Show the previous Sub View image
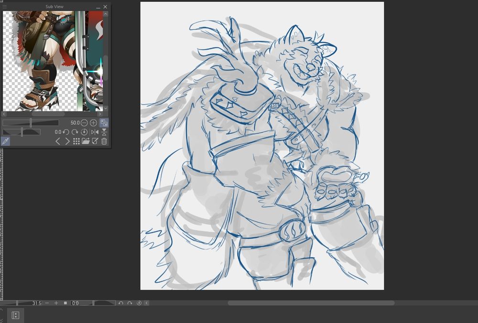The width and height of the screenshot is (478, 323). [x=58, y=141]
